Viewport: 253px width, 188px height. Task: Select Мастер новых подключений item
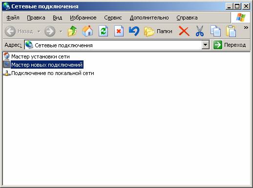point(47,65)
